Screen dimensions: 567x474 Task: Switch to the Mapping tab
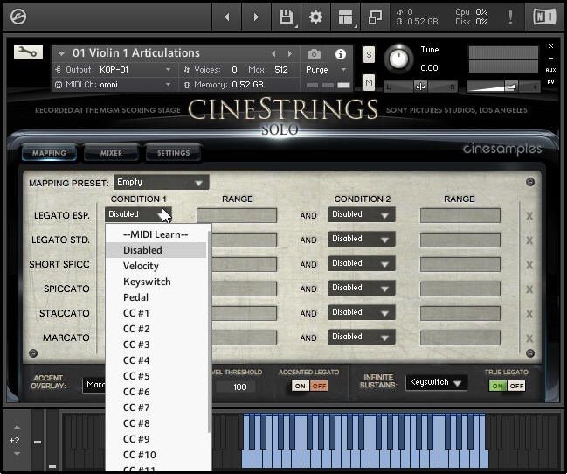pos(49,153)
